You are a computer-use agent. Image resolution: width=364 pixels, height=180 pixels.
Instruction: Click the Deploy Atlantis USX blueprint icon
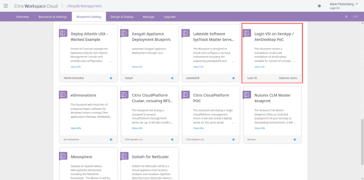63,33
